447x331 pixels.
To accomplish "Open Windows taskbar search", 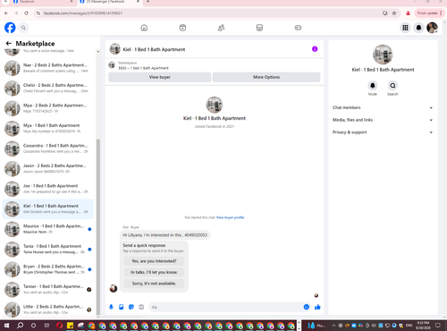I will (20, 326).
